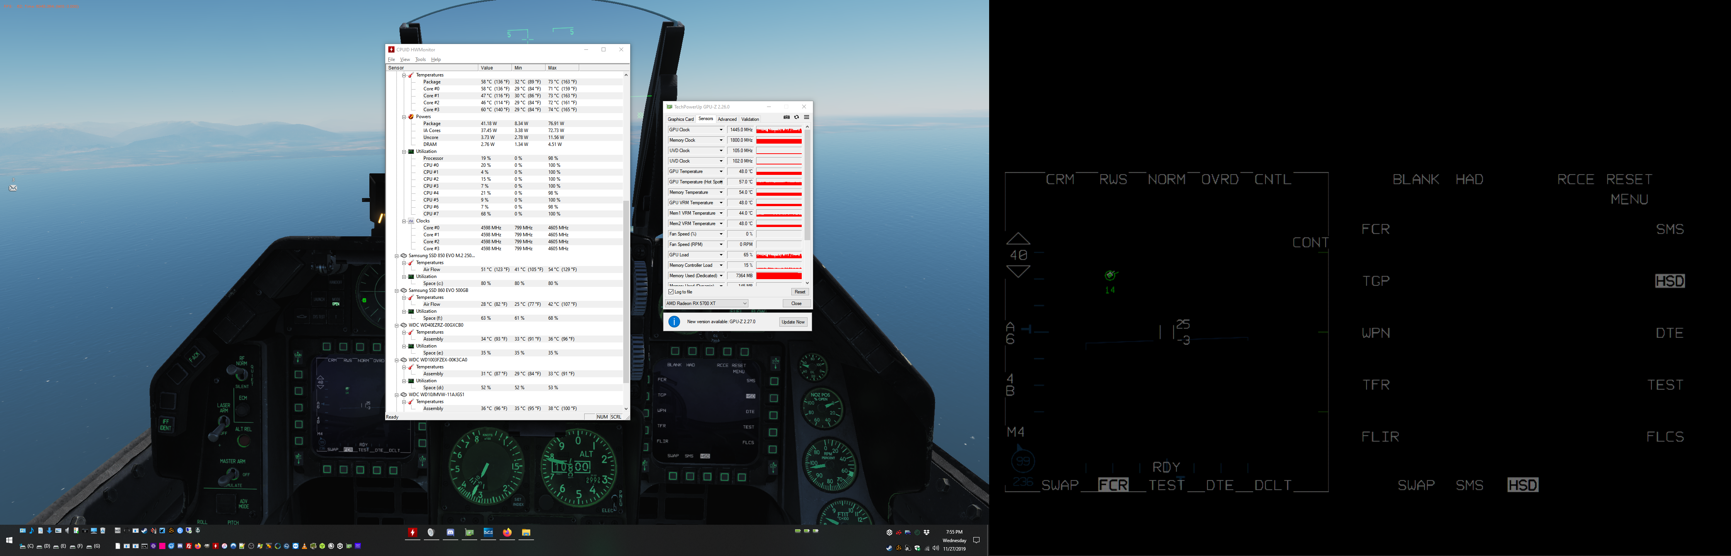Open File Explorer from the taskbar
Viewport: 1731px width, 556px height.
coord(526,532)
